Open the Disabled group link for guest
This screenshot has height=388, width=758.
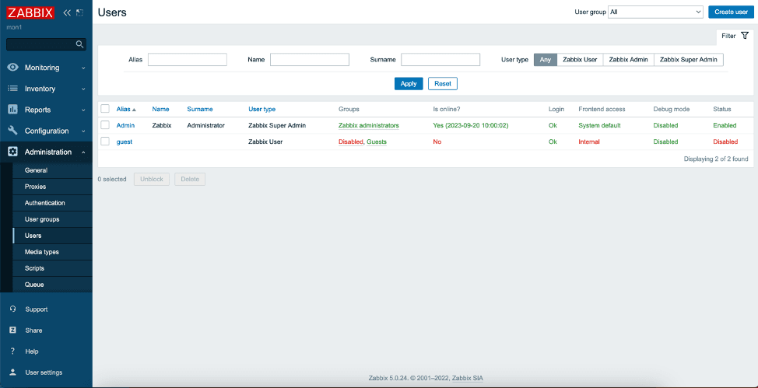[x=350, y=142]
